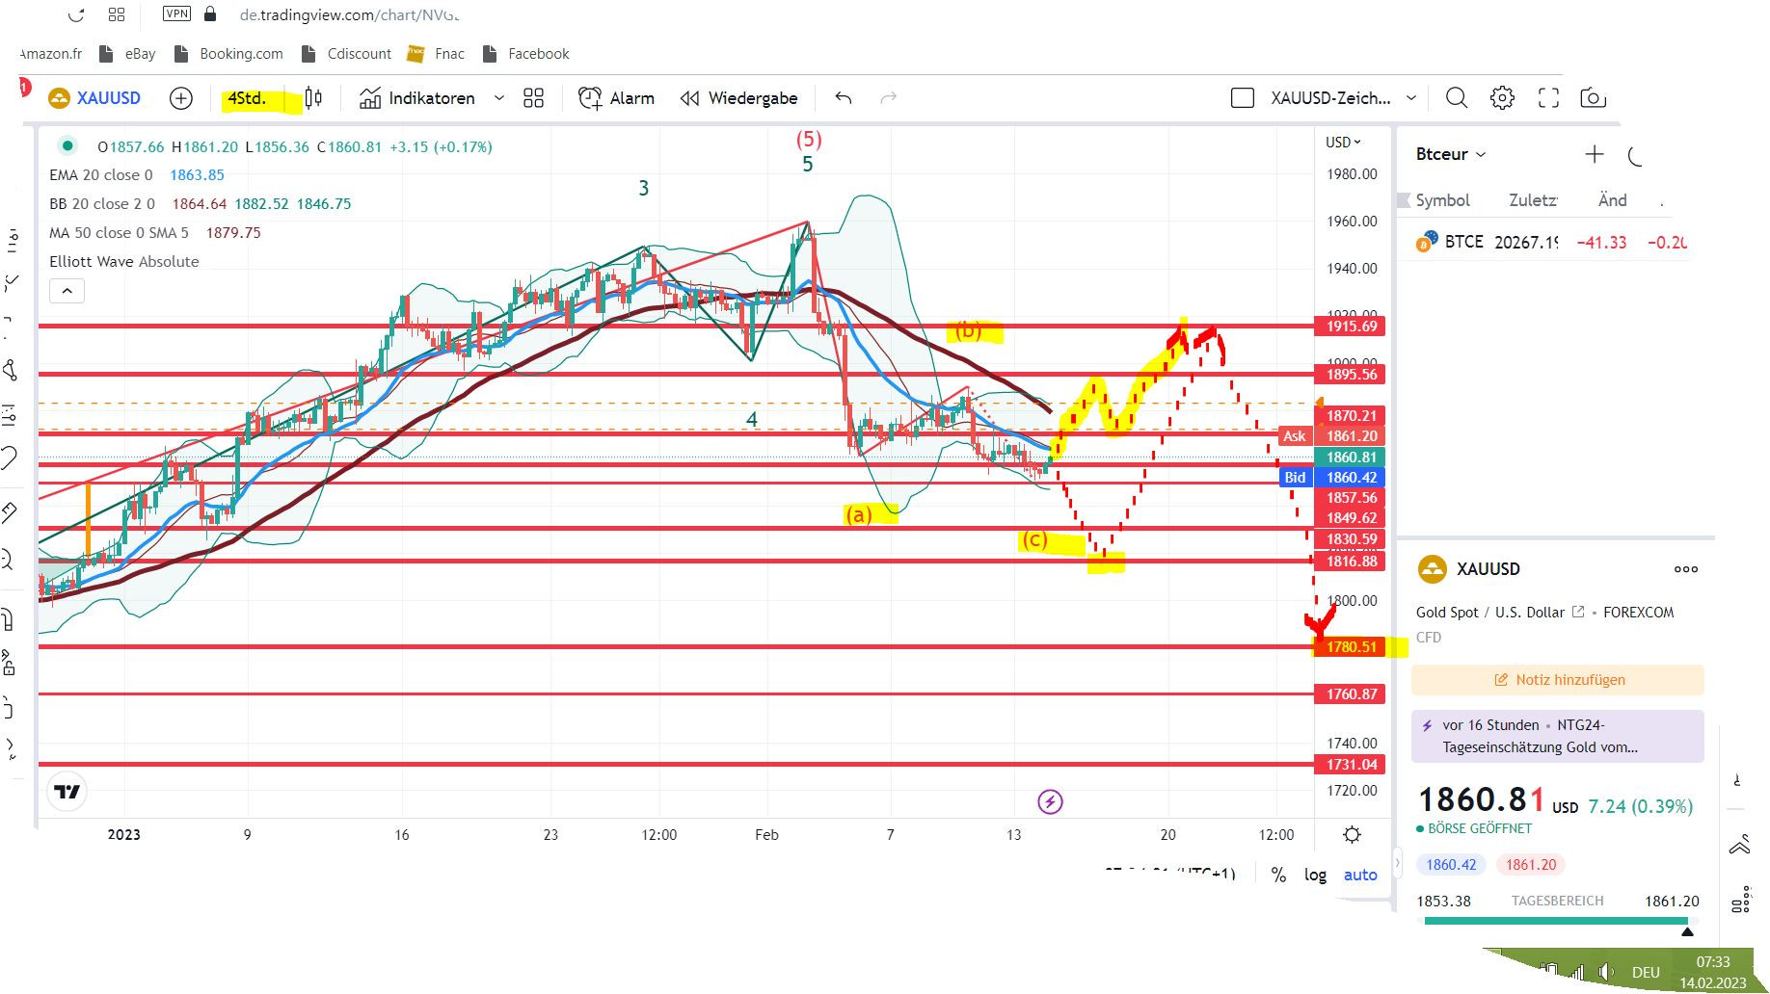Open chart settings gear
This screenshot has height=994, width=1770.
1502,98
